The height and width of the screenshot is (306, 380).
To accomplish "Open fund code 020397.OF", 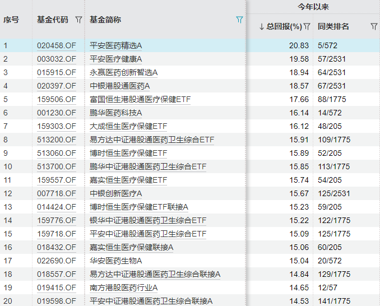I will [57, 86].
